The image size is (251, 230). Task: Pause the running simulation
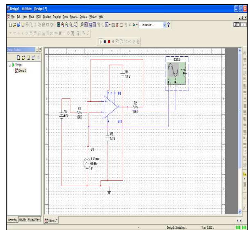(x=105, y=41)
